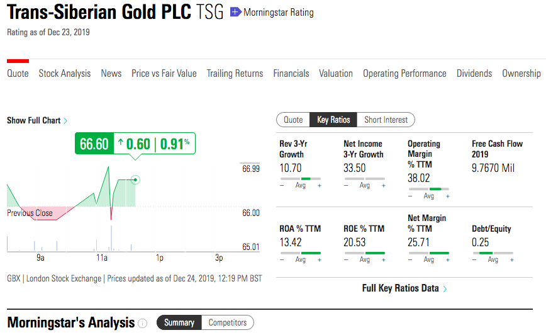Screen dimensions: 546x335
Task: Select the Short Interest toggle
Action: [x=386, y=120]
